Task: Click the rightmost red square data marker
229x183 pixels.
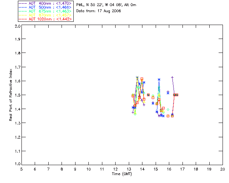Action: pyautogui.click(x=177, y=95)
